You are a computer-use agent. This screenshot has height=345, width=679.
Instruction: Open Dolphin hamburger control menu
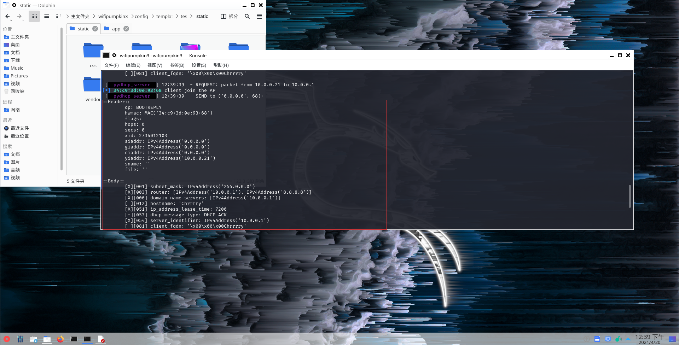(259, 16)
